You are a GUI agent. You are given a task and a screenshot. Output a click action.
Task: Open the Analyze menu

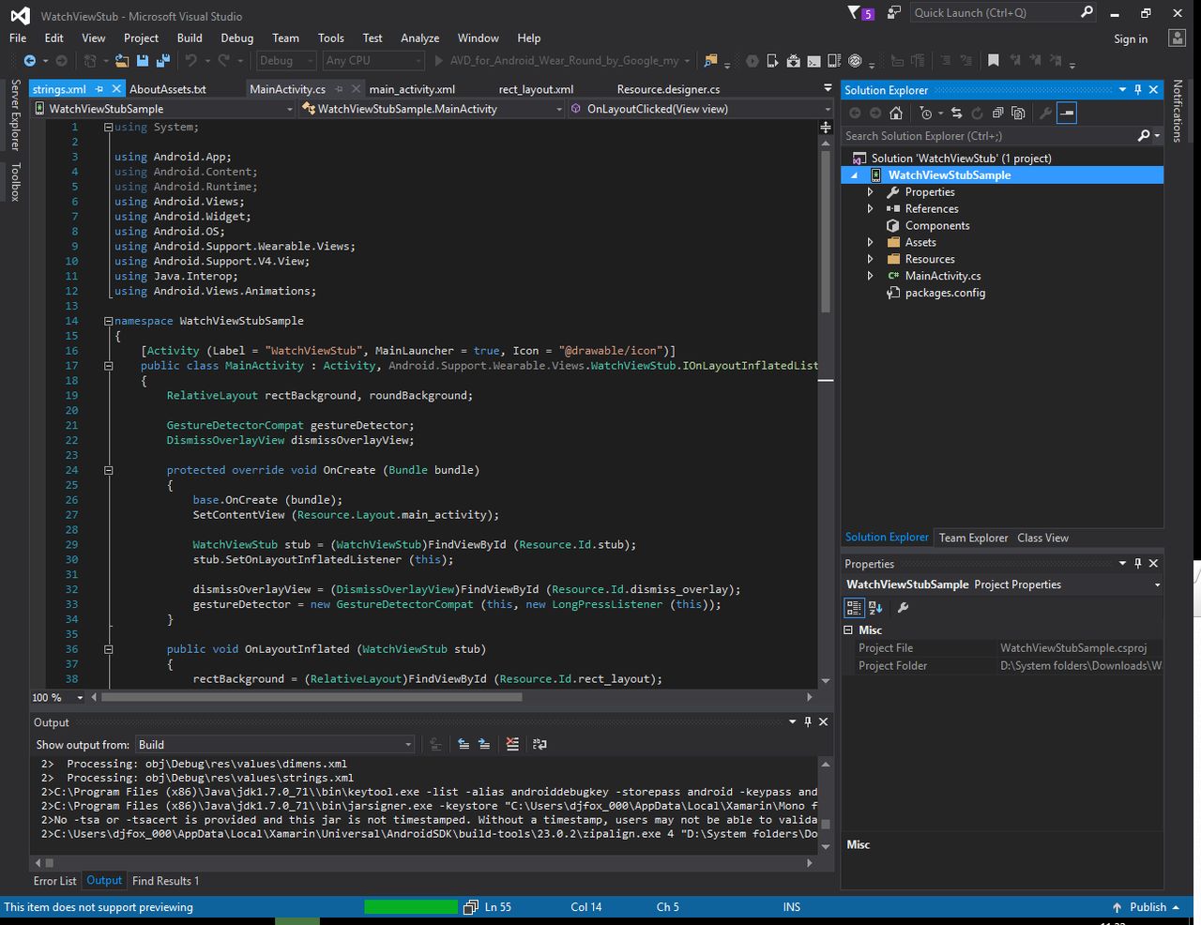point(419,38)
